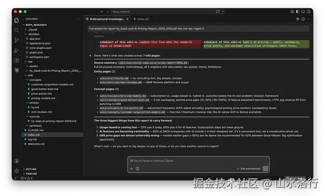Viewport: 325px width, 196px height.
Task: Open the Claude panel from activity bar
Action: (x=17, y=70)
